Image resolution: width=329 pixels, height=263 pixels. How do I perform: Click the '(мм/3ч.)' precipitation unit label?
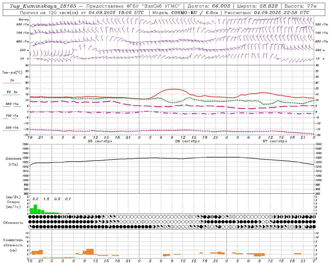(13, 197)
